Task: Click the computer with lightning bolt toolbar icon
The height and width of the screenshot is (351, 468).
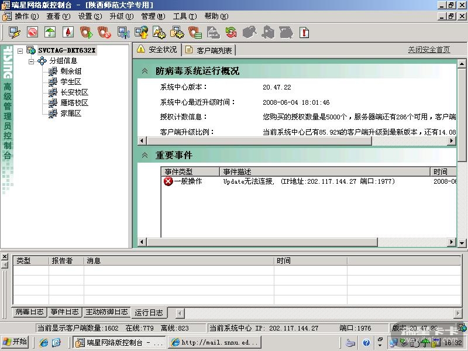Action: pos(14,32)
